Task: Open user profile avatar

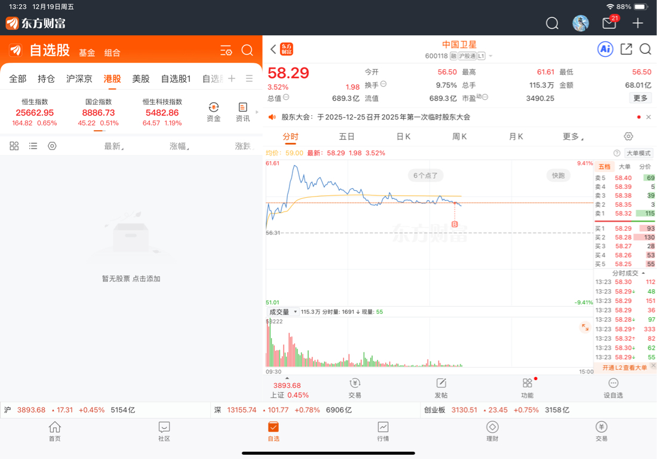Action: [581, 23]
